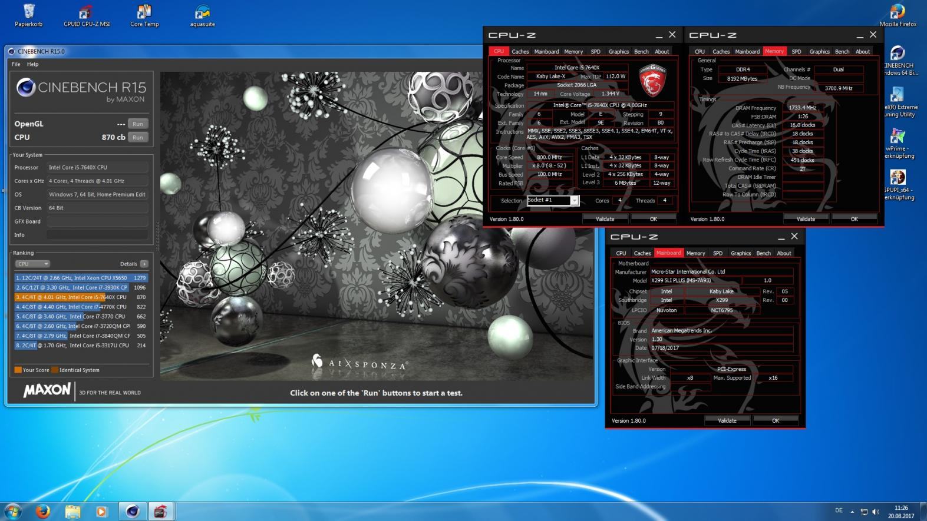Click the volume icon in system tray

click(x=875, y=512)
